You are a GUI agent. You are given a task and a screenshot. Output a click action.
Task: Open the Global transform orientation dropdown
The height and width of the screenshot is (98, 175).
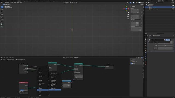tap(66, 3)
